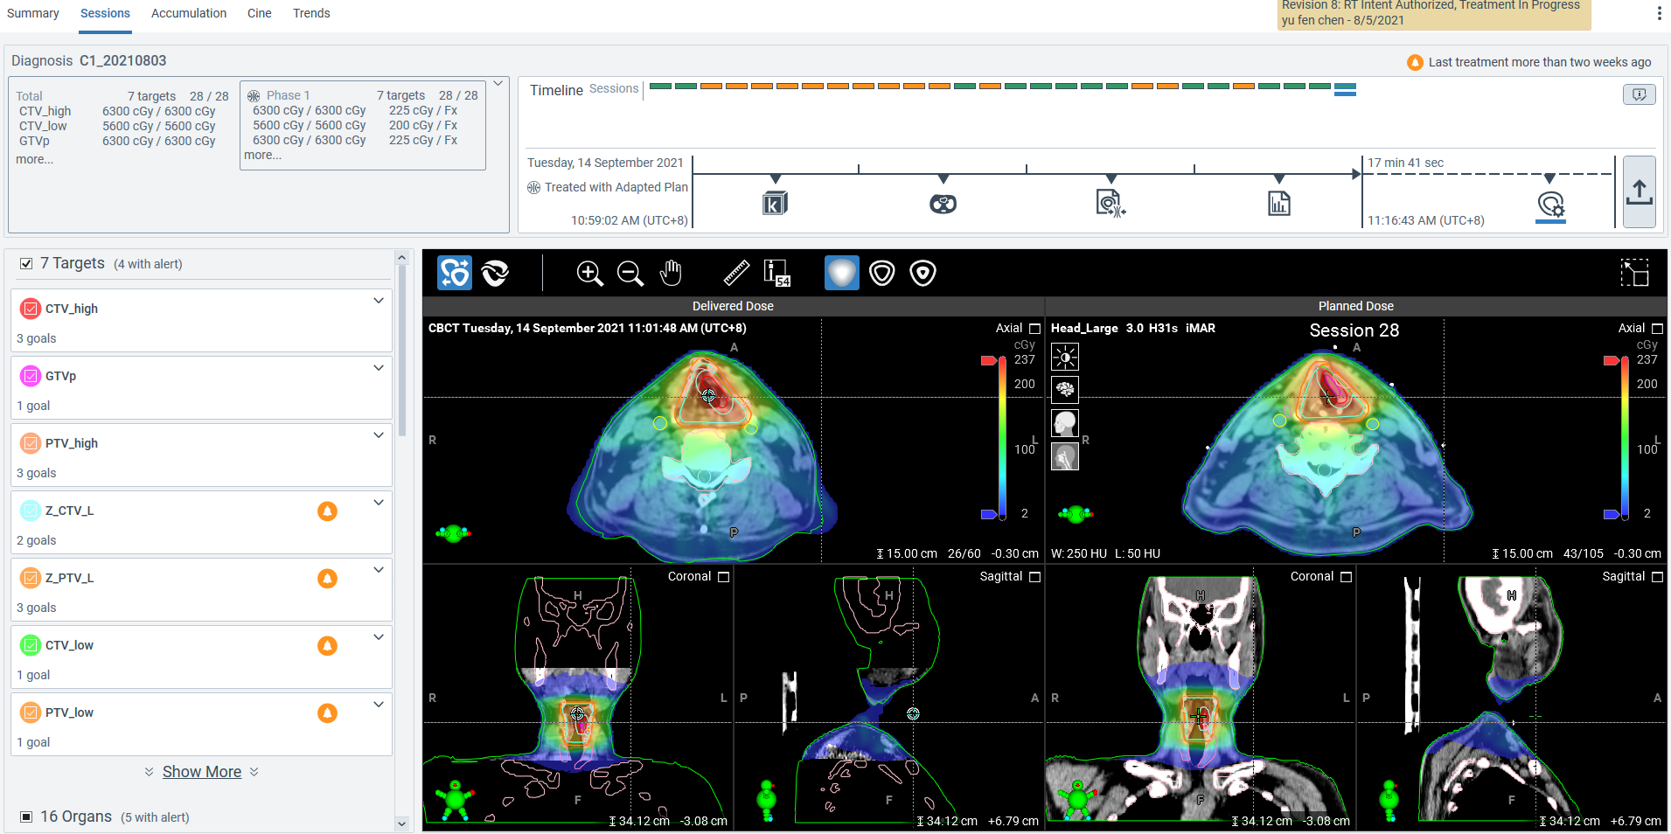1671x834 pixels.
Task: Select the last blue session marker in timeline
Action: 1345,89
